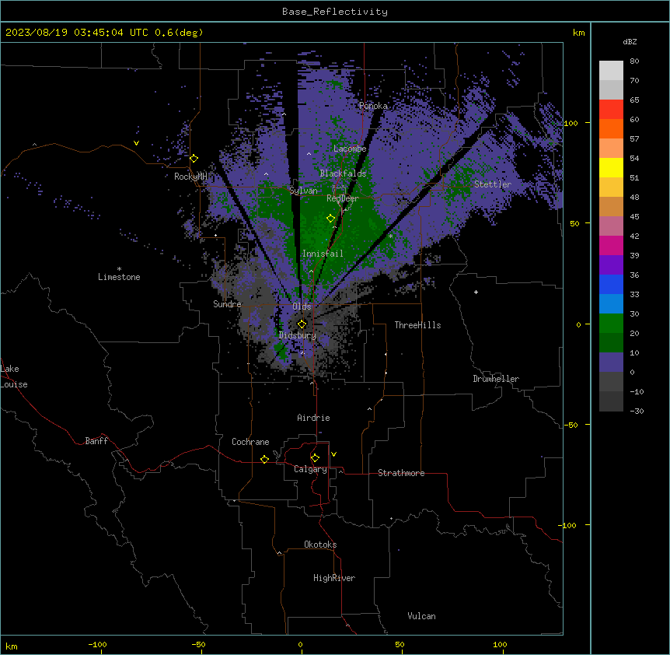This screenshot has height=655, width=670.
Task: Click the Limestone label
Action: [119, 277]
